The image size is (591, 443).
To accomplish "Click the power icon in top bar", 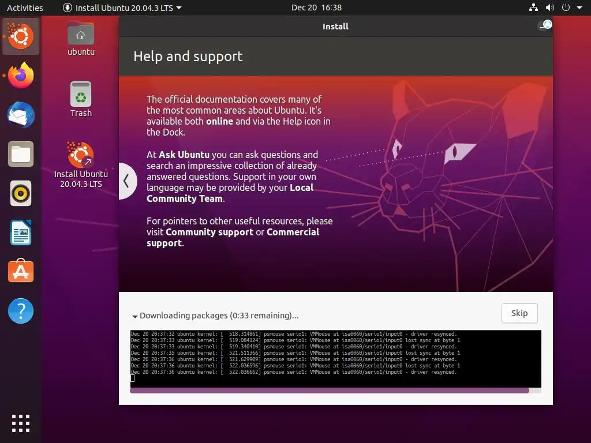I will (x=566, y=7).
